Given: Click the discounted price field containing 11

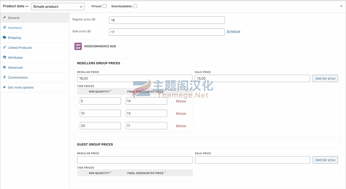Looking at the screenshot, I should (x=146, y=126).
